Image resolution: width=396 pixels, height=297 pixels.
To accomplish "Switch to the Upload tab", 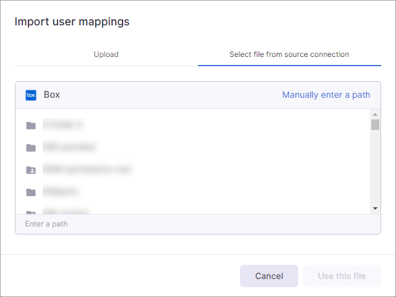I will [106, 54].
